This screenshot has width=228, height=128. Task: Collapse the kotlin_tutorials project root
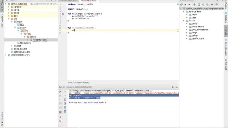[x=6, y=4]
